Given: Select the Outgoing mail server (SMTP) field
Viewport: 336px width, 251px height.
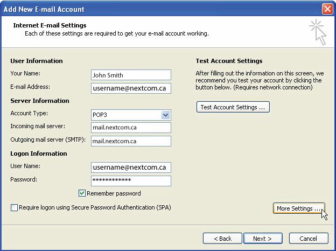Looking at the screenshot, I should pyautogui.click(x=131, y=141).
